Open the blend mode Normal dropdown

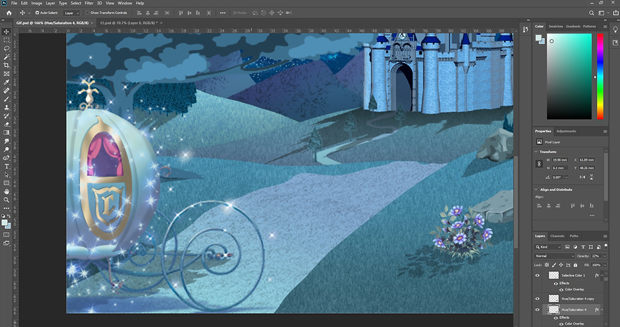pos(555,256)
